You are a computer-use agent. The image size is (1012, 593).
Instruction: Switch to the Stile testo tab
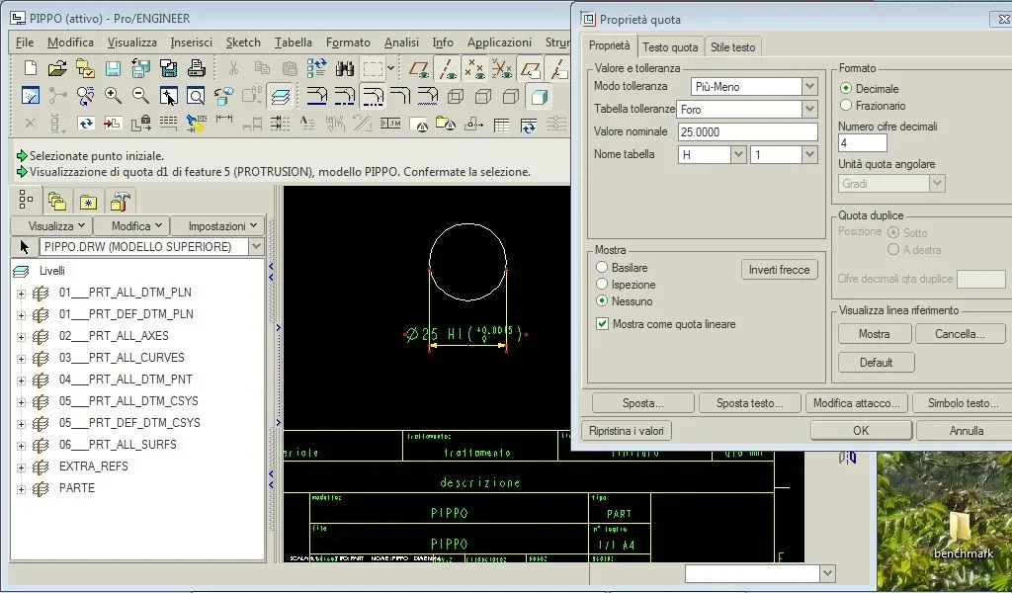732,47
